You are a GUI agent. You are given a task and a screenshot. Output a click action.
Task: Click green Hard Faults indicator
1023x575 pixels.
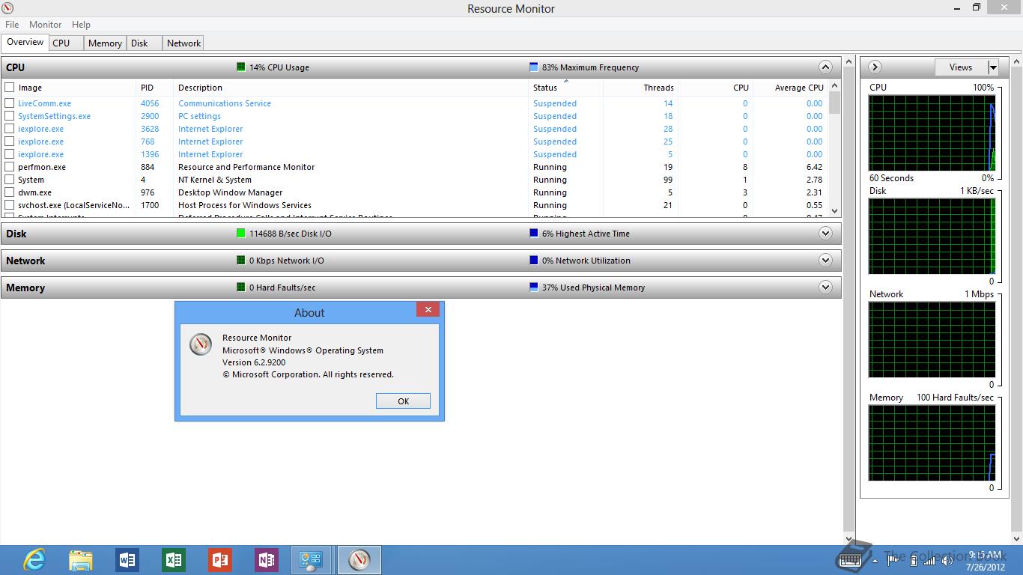pyautogui.click(x=240, y=287)
